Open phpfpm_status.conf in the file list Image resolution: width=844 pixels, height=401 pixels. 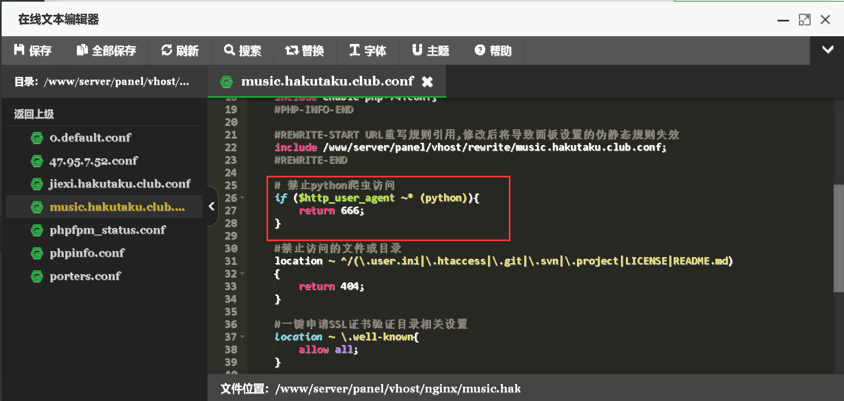pyautogui.click(x=107, y=230)
